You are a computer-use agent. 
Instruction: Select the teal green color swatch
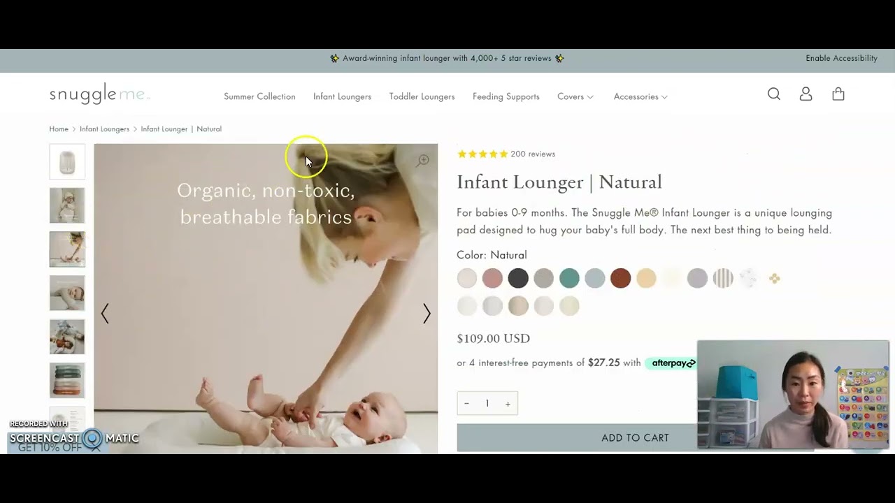point(569,278)
